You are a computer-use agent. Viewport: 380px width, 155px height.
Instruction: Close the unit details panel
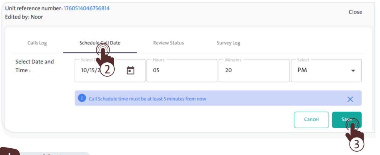tap(355, 12)
